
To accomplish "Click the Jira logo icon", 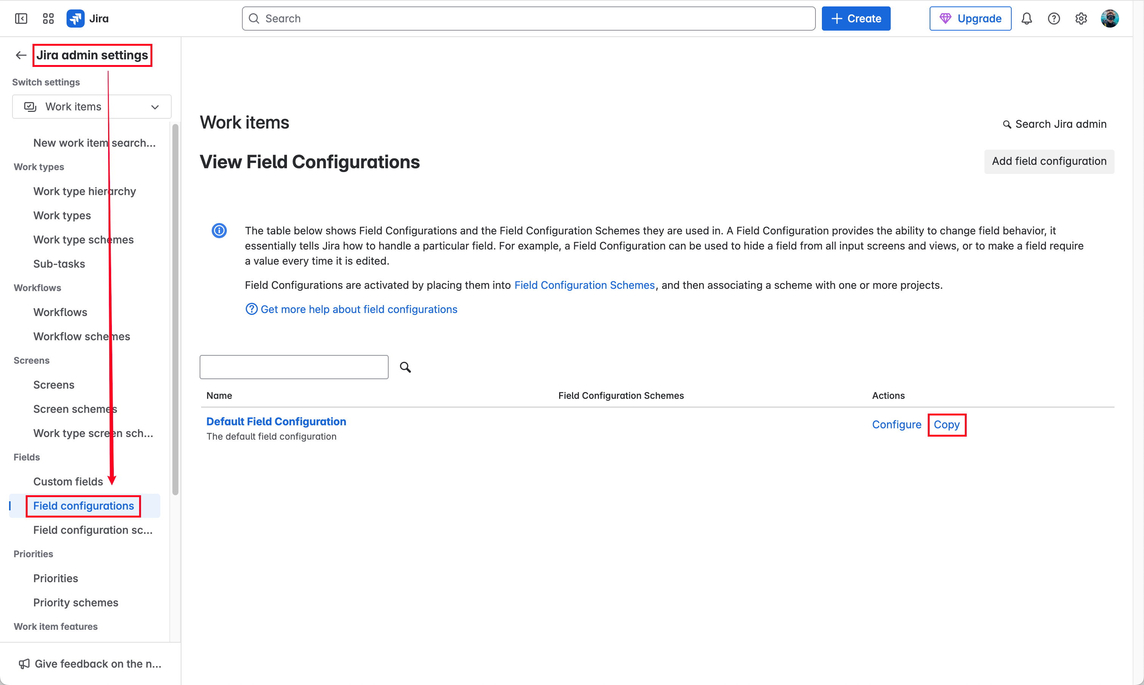I will (75, 19).
